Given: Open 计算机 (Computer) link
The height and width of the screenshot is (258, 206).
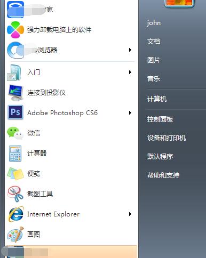Looking at the screenshot, I should point(157,99).
